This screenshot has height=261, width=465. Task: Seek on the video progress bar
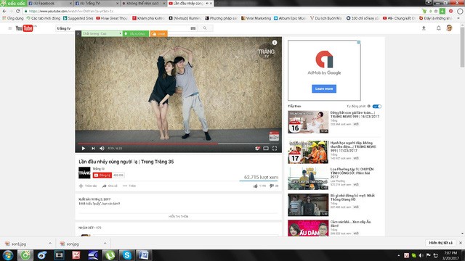tap(178, 144)
